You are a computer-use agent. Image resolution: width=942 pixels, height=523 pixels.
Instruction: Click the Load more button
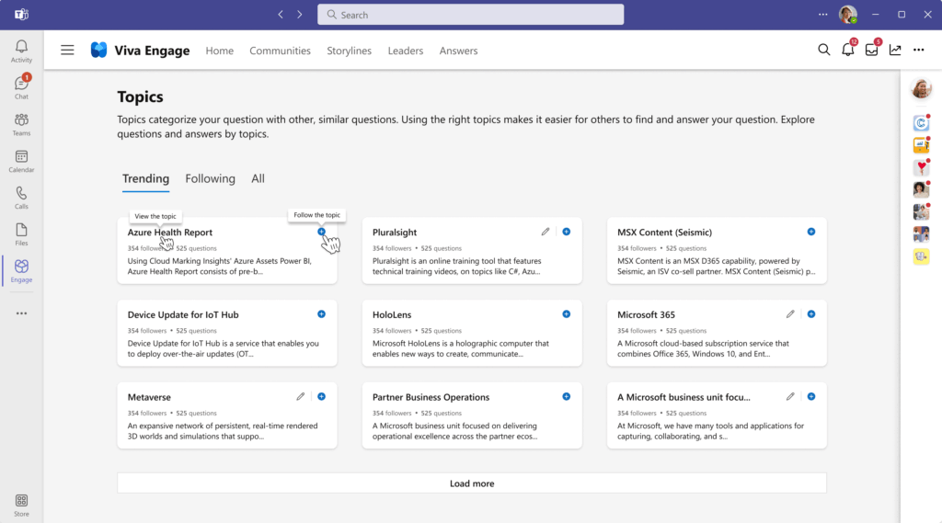[x=472, y=483]
